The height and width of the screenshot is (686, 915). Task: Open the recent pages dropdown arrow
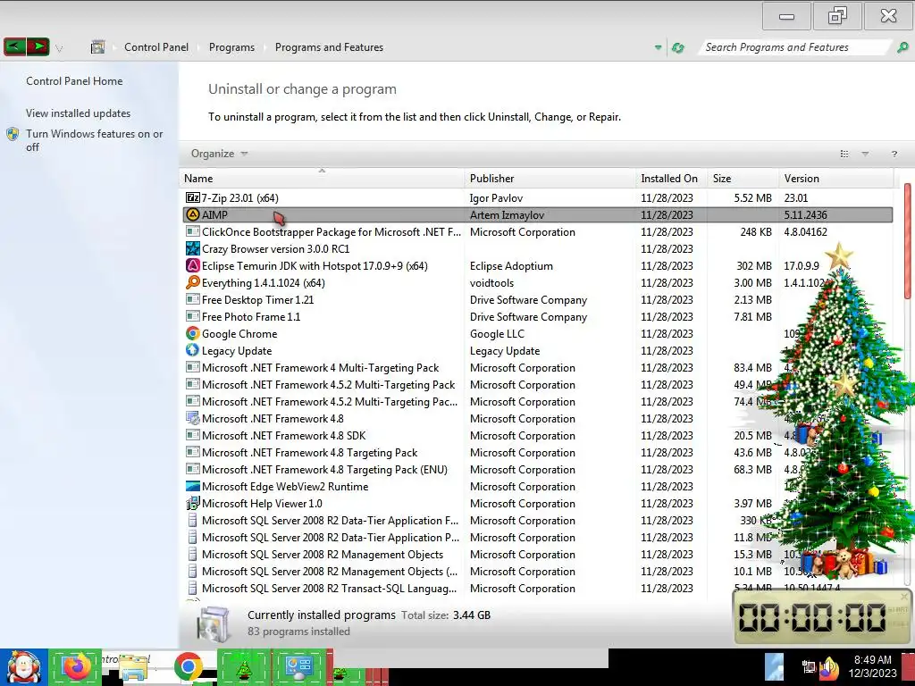pyautogui.click(x=59, y=48)
